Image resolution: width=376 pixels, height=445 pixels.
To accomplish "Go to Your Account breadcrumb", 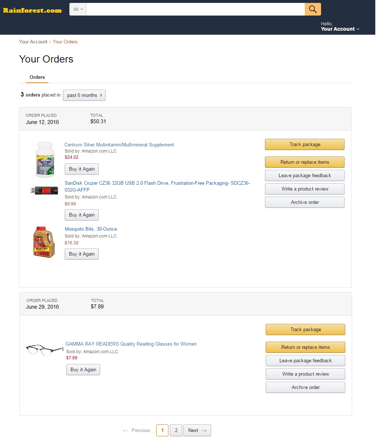I will pos(33,42).
